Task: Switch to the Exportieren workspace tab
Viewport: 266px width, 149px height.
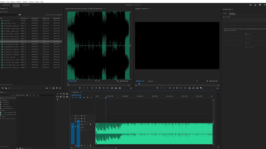Action: tap(26, 5)
